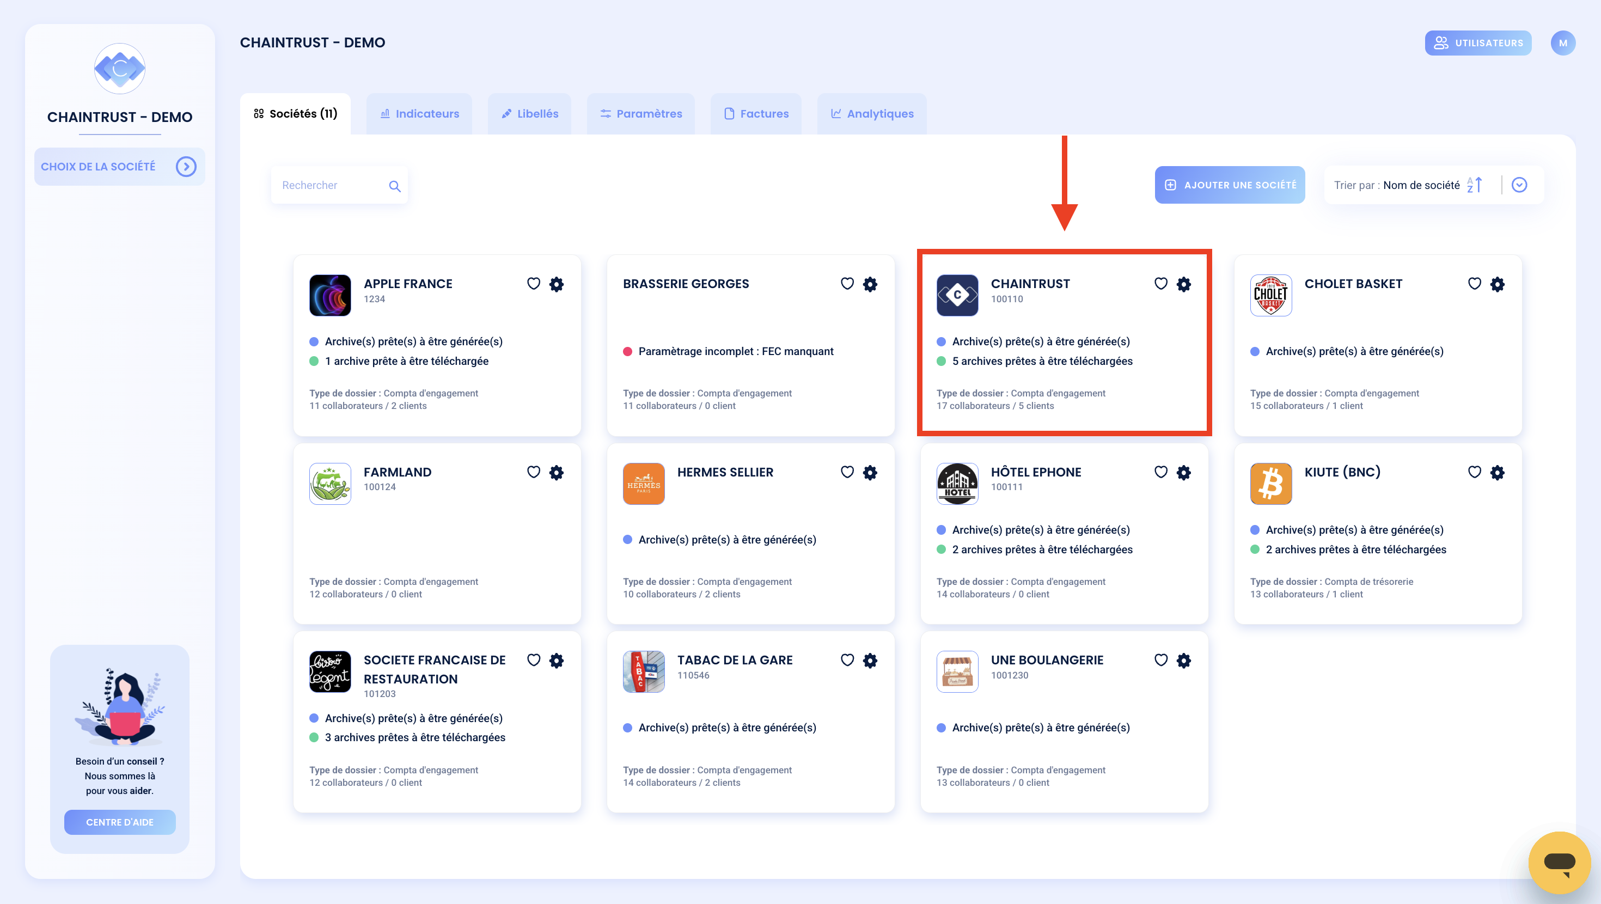Open the Factures tab
The image size is (1601, 904).
756,114
